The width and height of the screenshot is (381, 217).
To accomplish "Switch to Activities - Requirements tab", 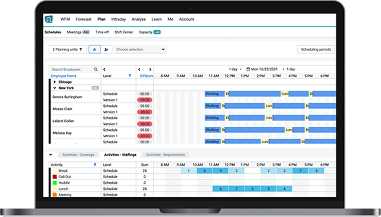I will coord(165,155).
